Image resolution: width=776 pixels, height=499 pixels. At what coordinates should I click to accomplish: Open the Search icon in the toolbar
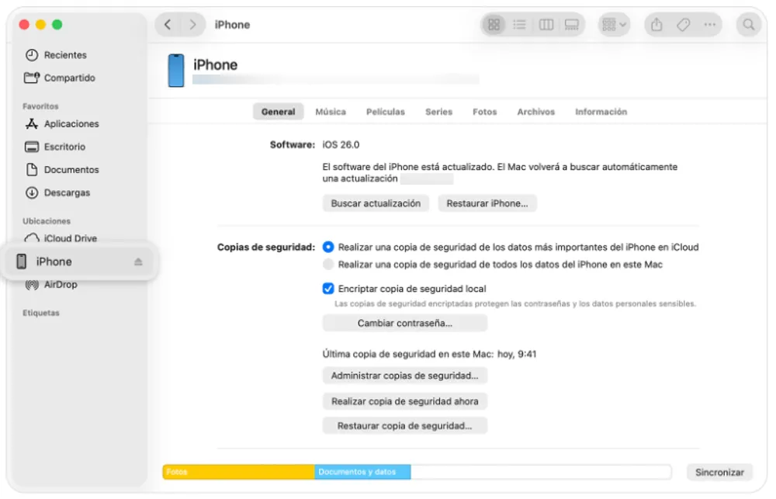pos(748,24)
